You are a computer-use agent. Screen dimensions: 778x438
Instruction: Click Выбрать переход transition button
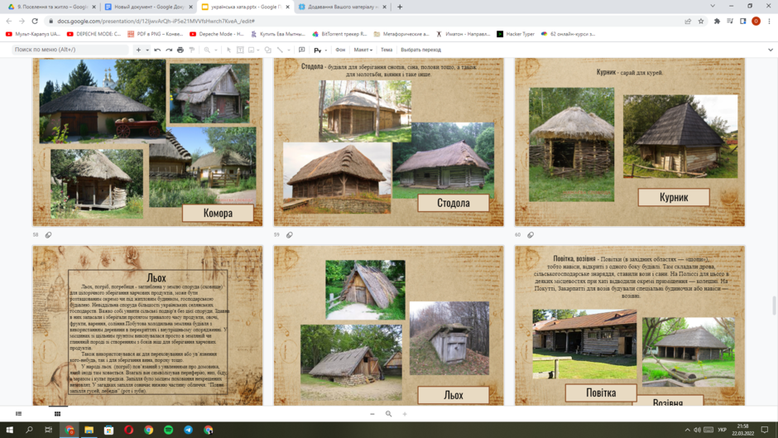pos(420,50)
